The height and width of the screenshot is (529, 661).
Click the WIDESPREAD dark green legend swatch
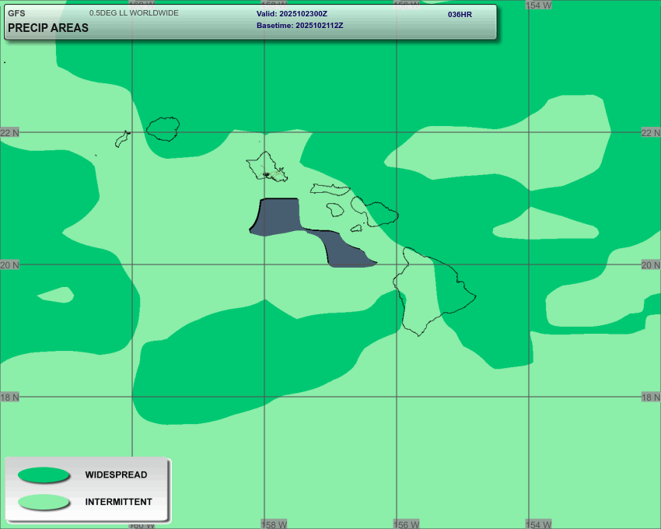[44, 475]
